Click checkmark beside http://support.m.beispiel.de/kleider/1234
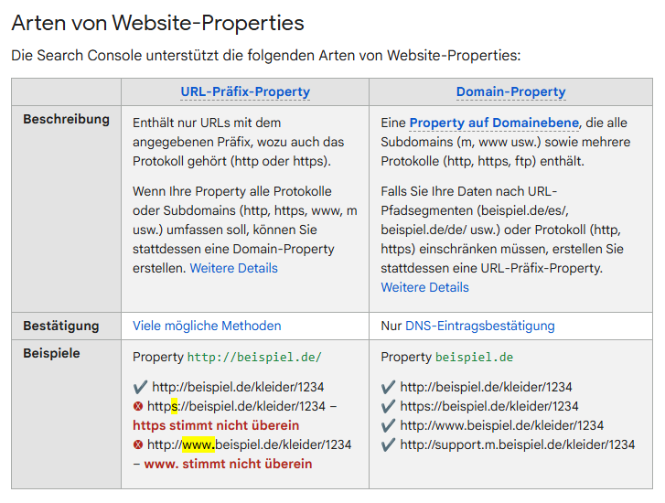The height and width of the screenshot is (503, 665). click(388, 444)
